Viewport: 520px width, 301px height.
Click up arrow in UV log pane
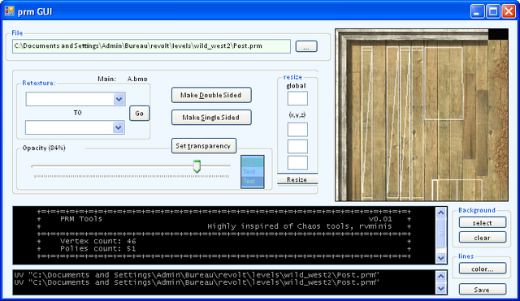tap(440, 276)
